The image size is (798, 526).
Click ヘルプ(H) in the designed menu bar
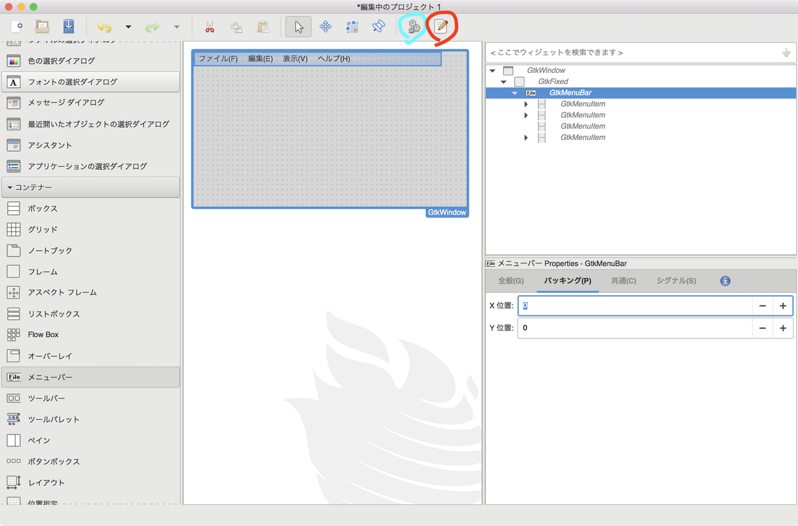pos(334,58)
